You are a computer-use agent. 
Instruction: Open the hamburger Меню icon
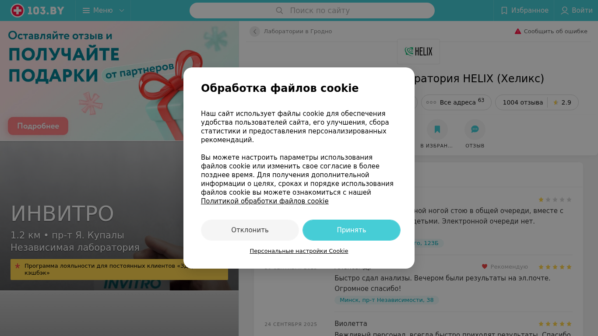coord(86,10)
